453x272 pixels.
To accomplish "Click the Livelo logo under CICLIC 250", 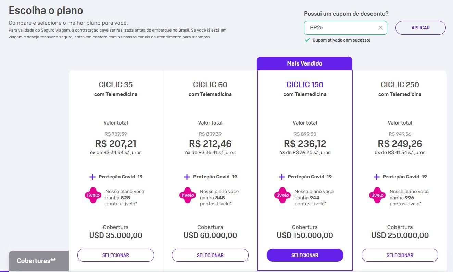I will (x=377, y=195).
